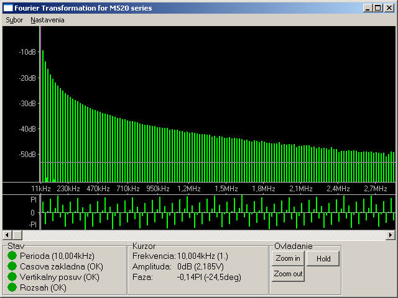Click the scrollbar right arrow
Image resolution: width=398 pixels, height=298 pixels.
391,235
